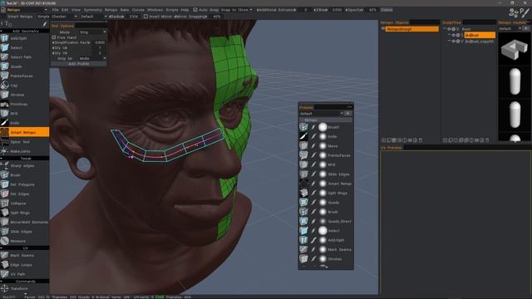Click the Radius value field in toolbar
The height and width of the screenshot is (299, 532).
134,17
